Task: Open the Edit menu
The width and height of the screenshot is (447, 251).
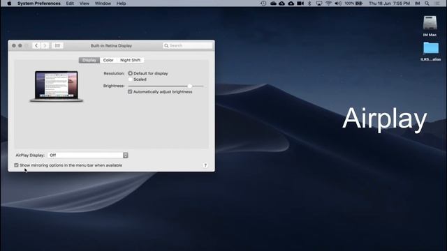Action: [x=70, y=3]
